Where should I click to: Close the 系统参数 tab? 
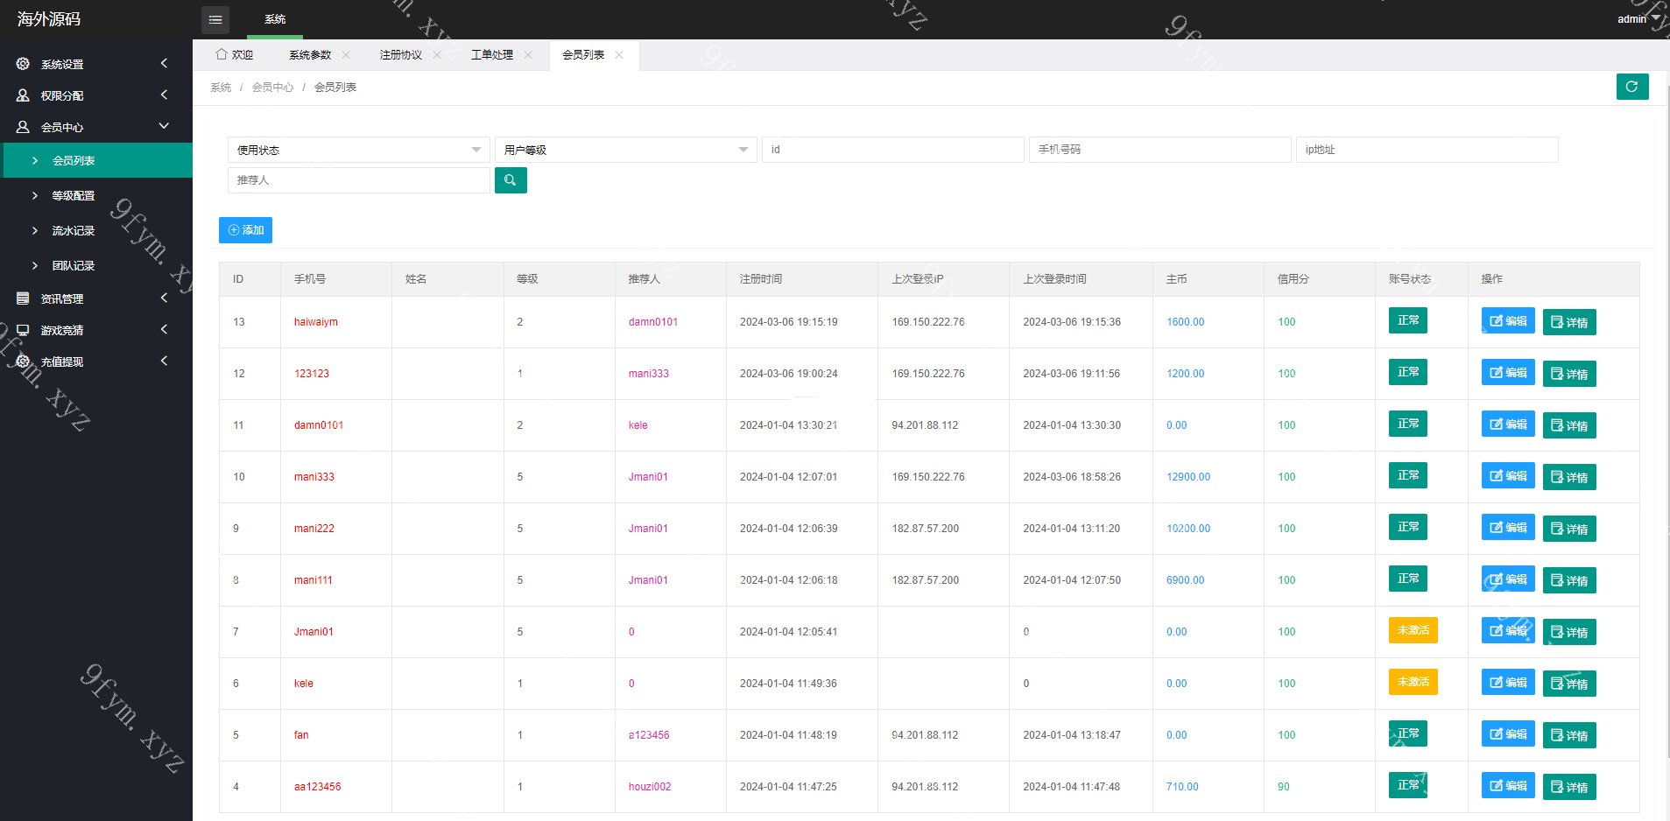346,54
